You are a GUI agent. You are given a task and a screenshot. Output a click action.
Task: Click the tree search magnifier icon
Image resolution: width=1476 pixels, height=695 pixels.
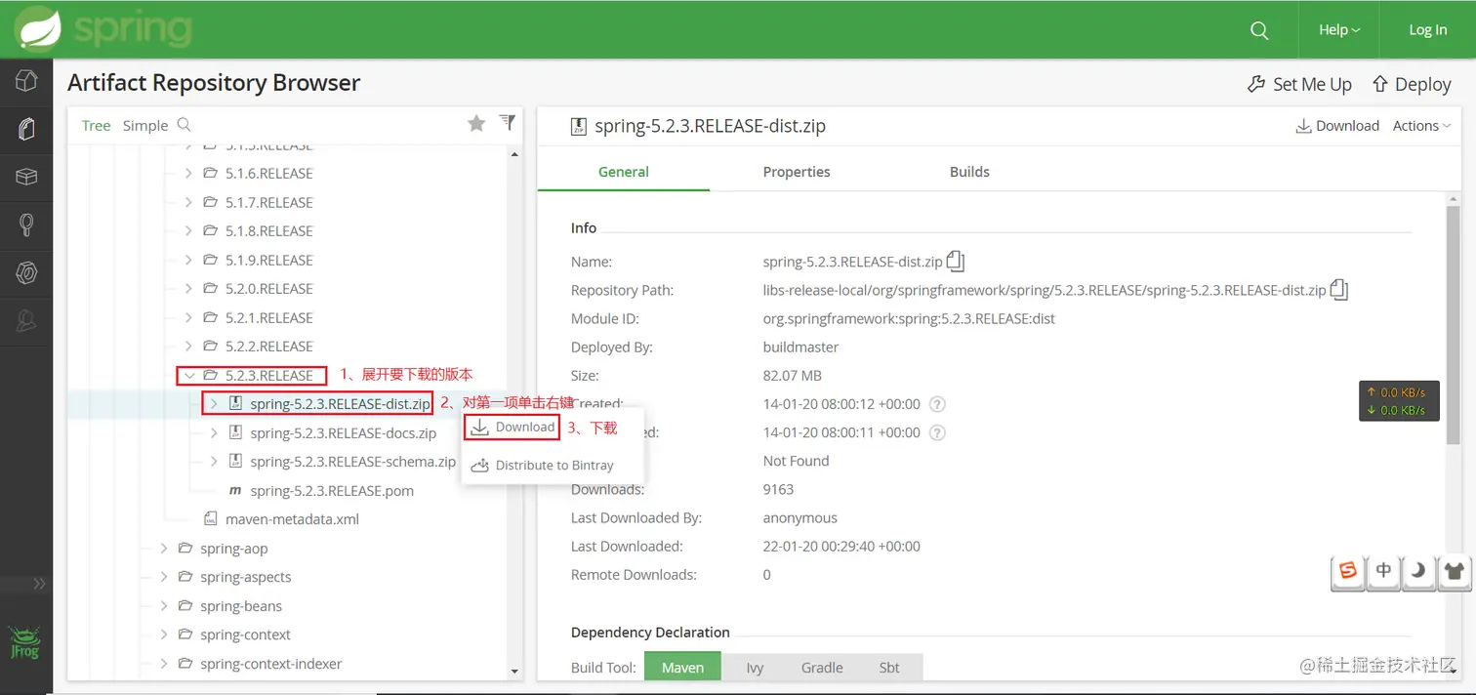click(184, 125)
